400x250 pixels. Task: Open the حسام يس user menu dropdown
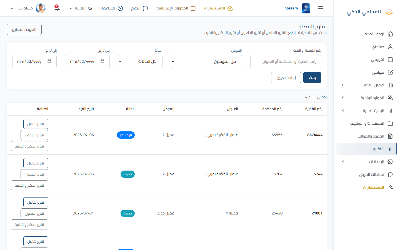[x=28, y=8]
